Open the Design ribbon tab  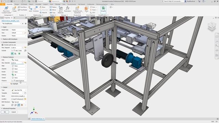17,4
